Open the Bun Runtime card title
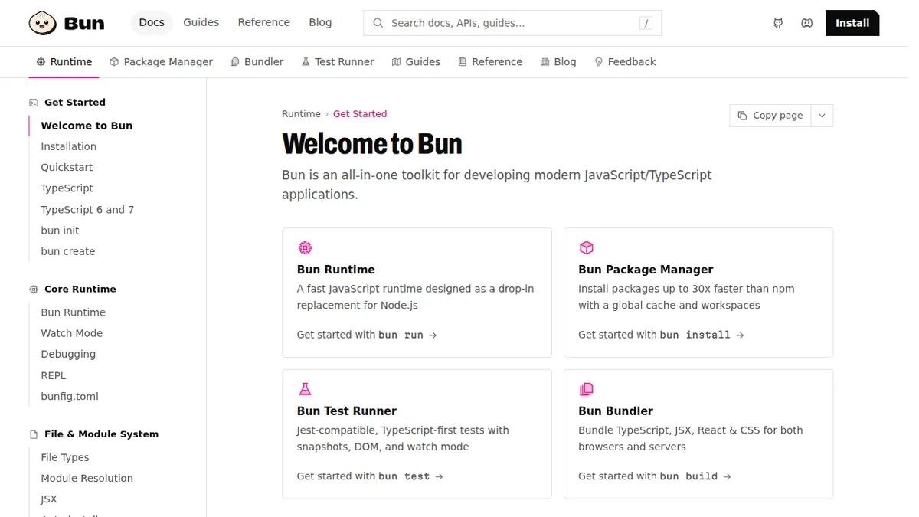The image size is (919, 517). (336, 270)
